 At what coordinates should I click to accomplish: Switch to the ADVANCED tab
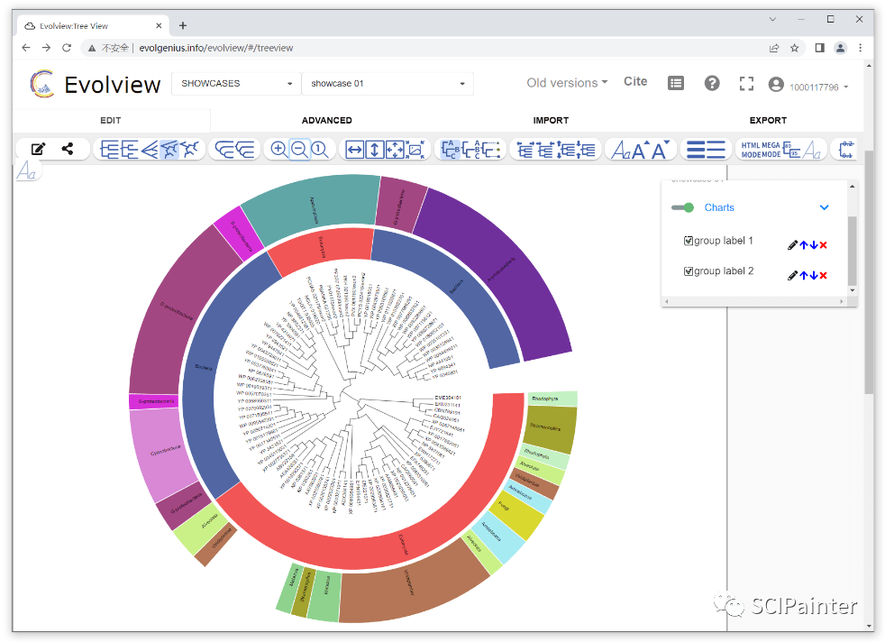326,120
